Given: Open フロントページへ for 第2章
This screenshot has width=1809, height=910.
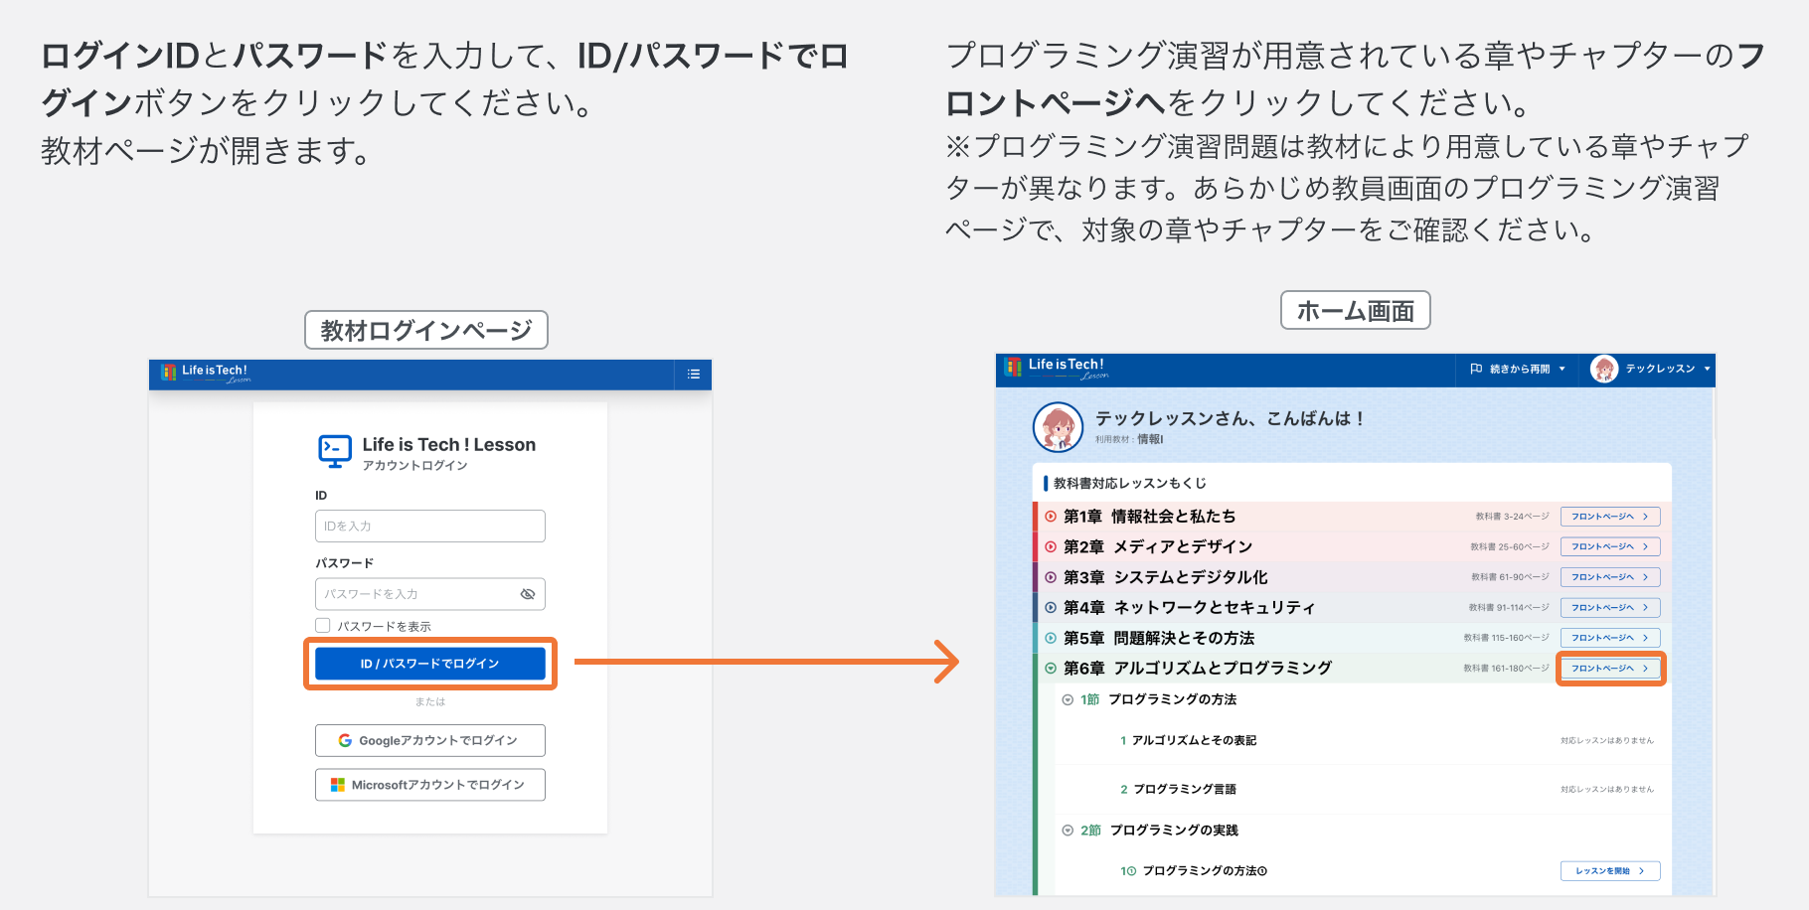Looking at the screenshot, I should (x=1610, y=546).
